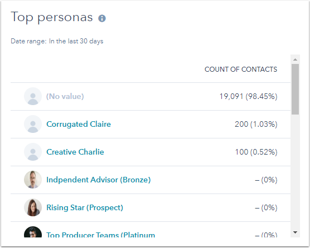This screenshot has width=310, height=248.
Task: Click the date range text
Action: [57, 41]
